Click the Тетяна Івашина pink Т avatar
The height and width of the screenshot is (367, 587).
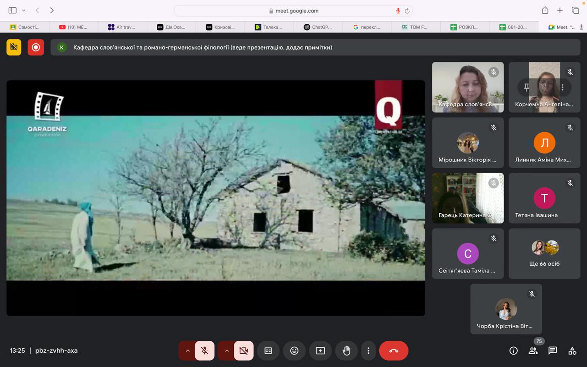click(x=544, y=198)
